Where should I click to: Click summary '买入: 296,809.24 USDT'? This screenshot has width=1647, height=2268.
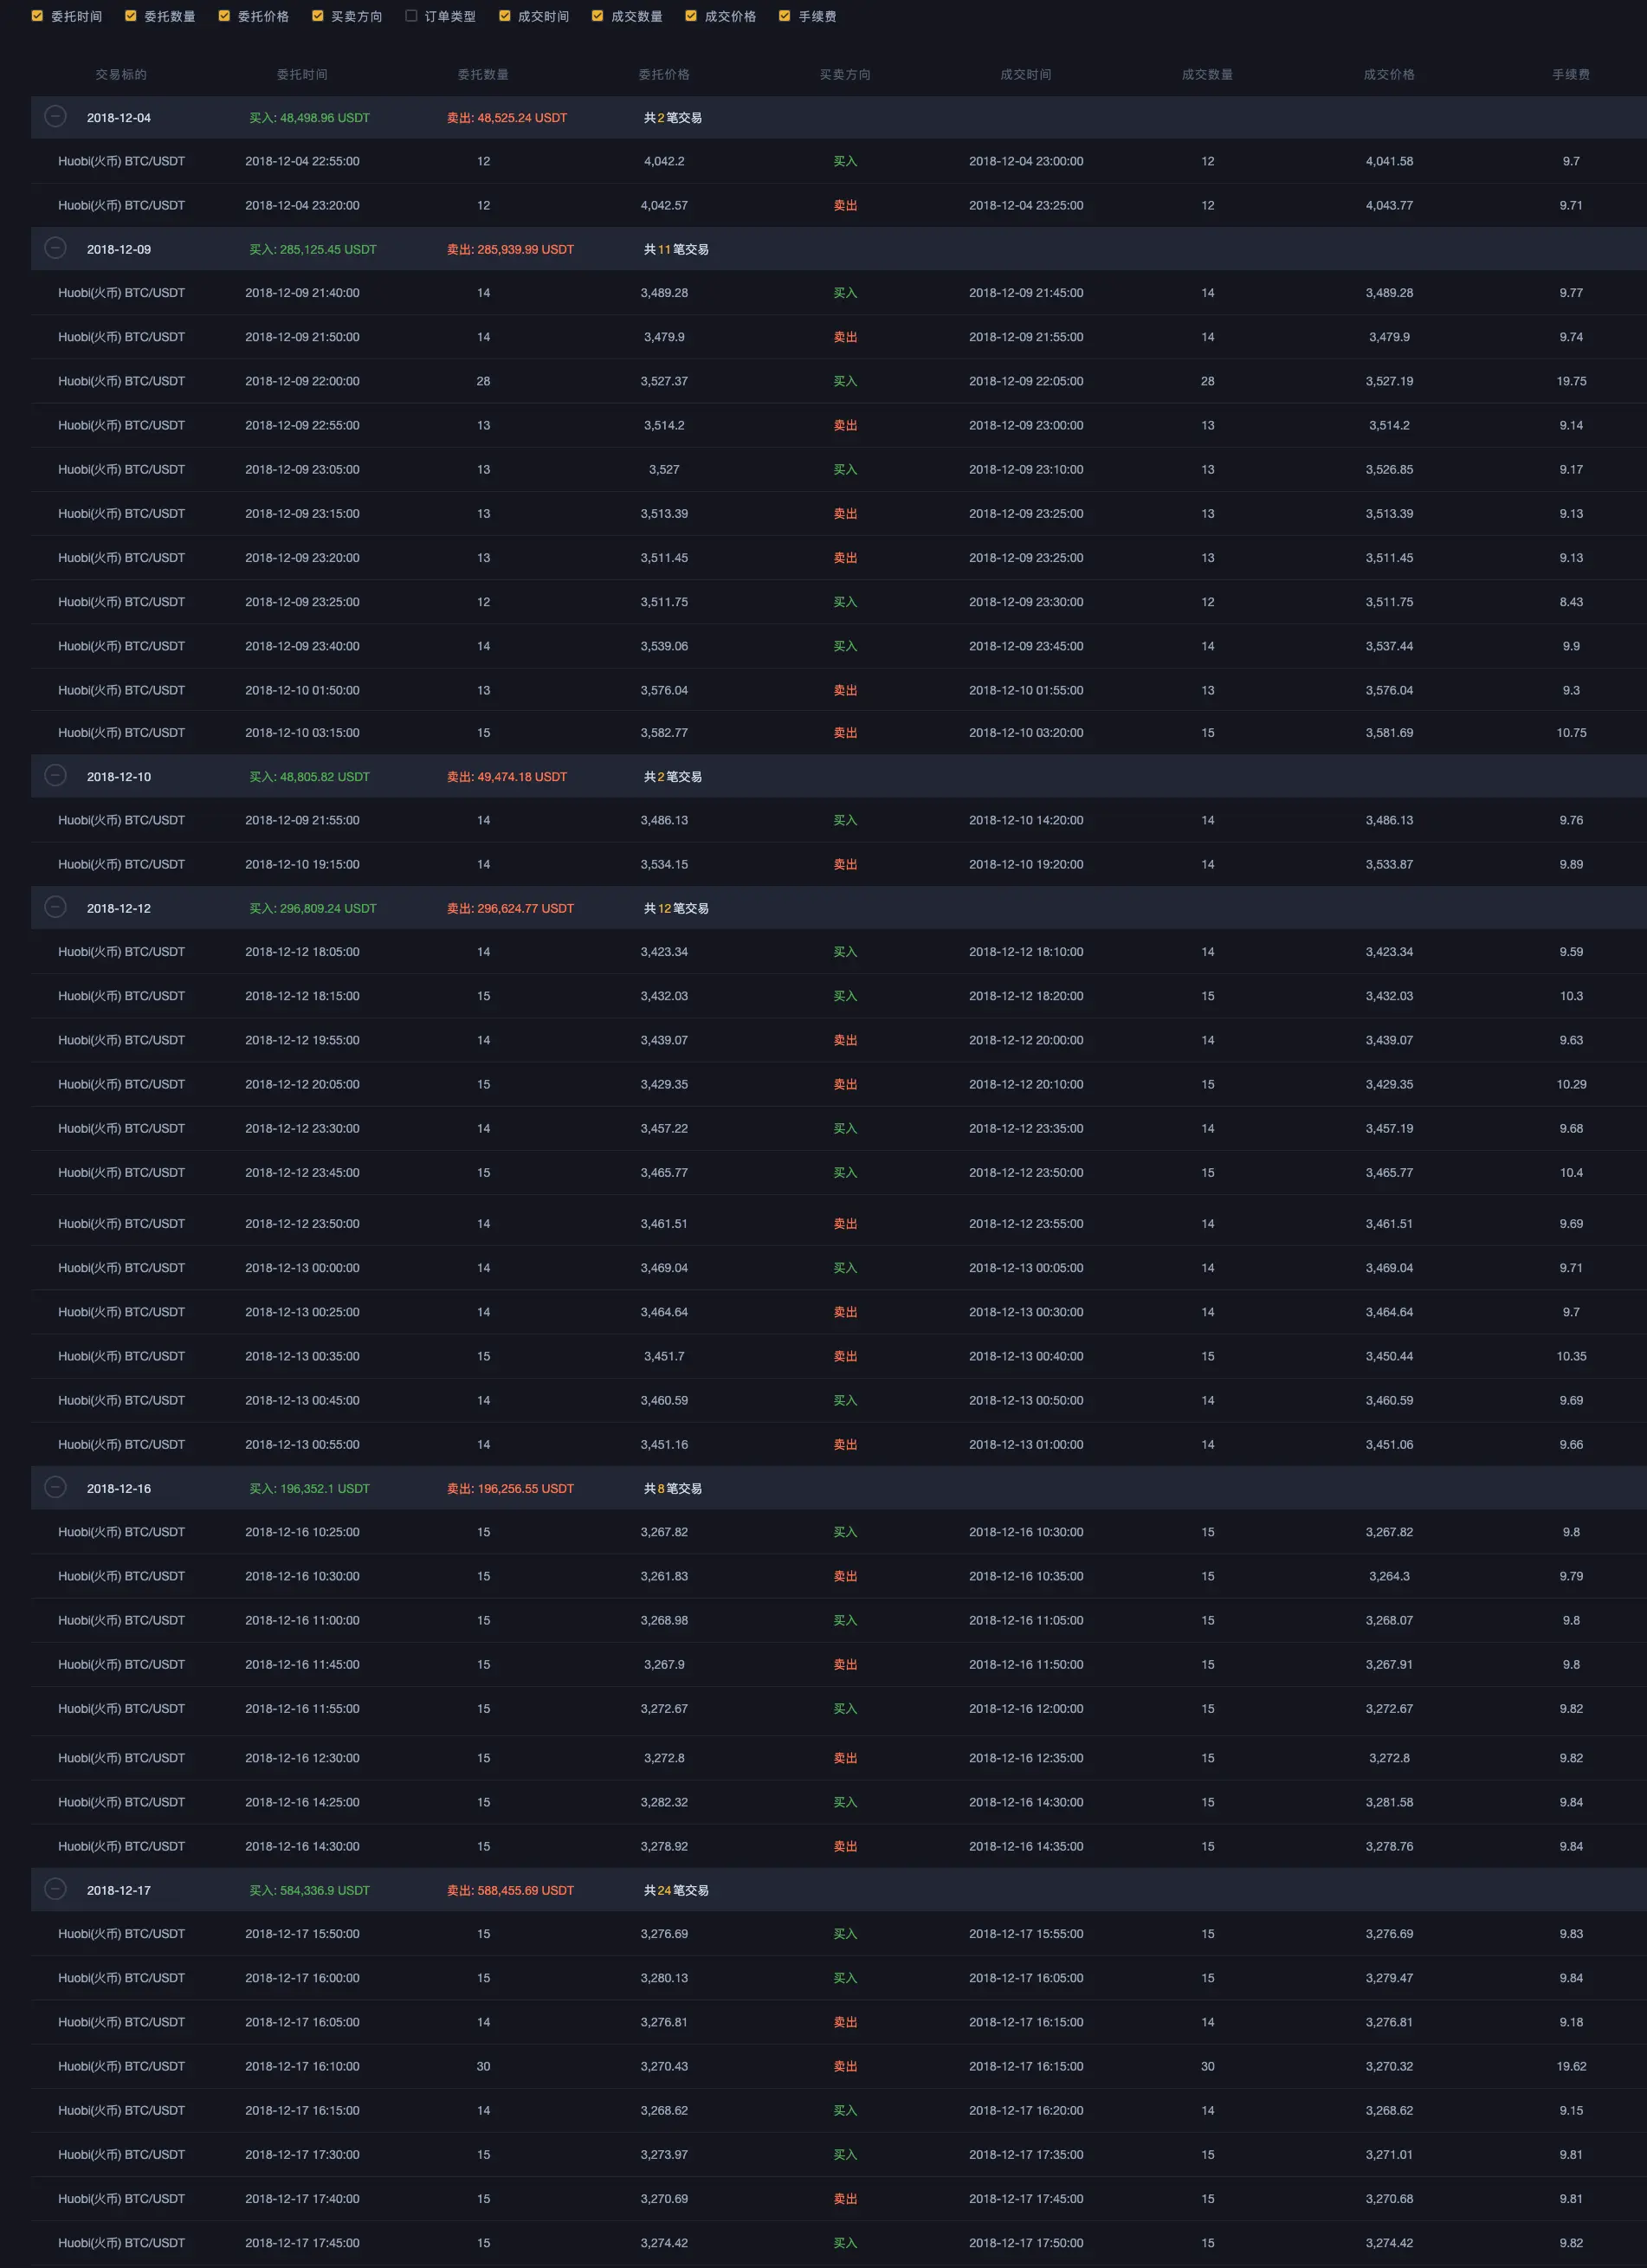click(313, 909)
